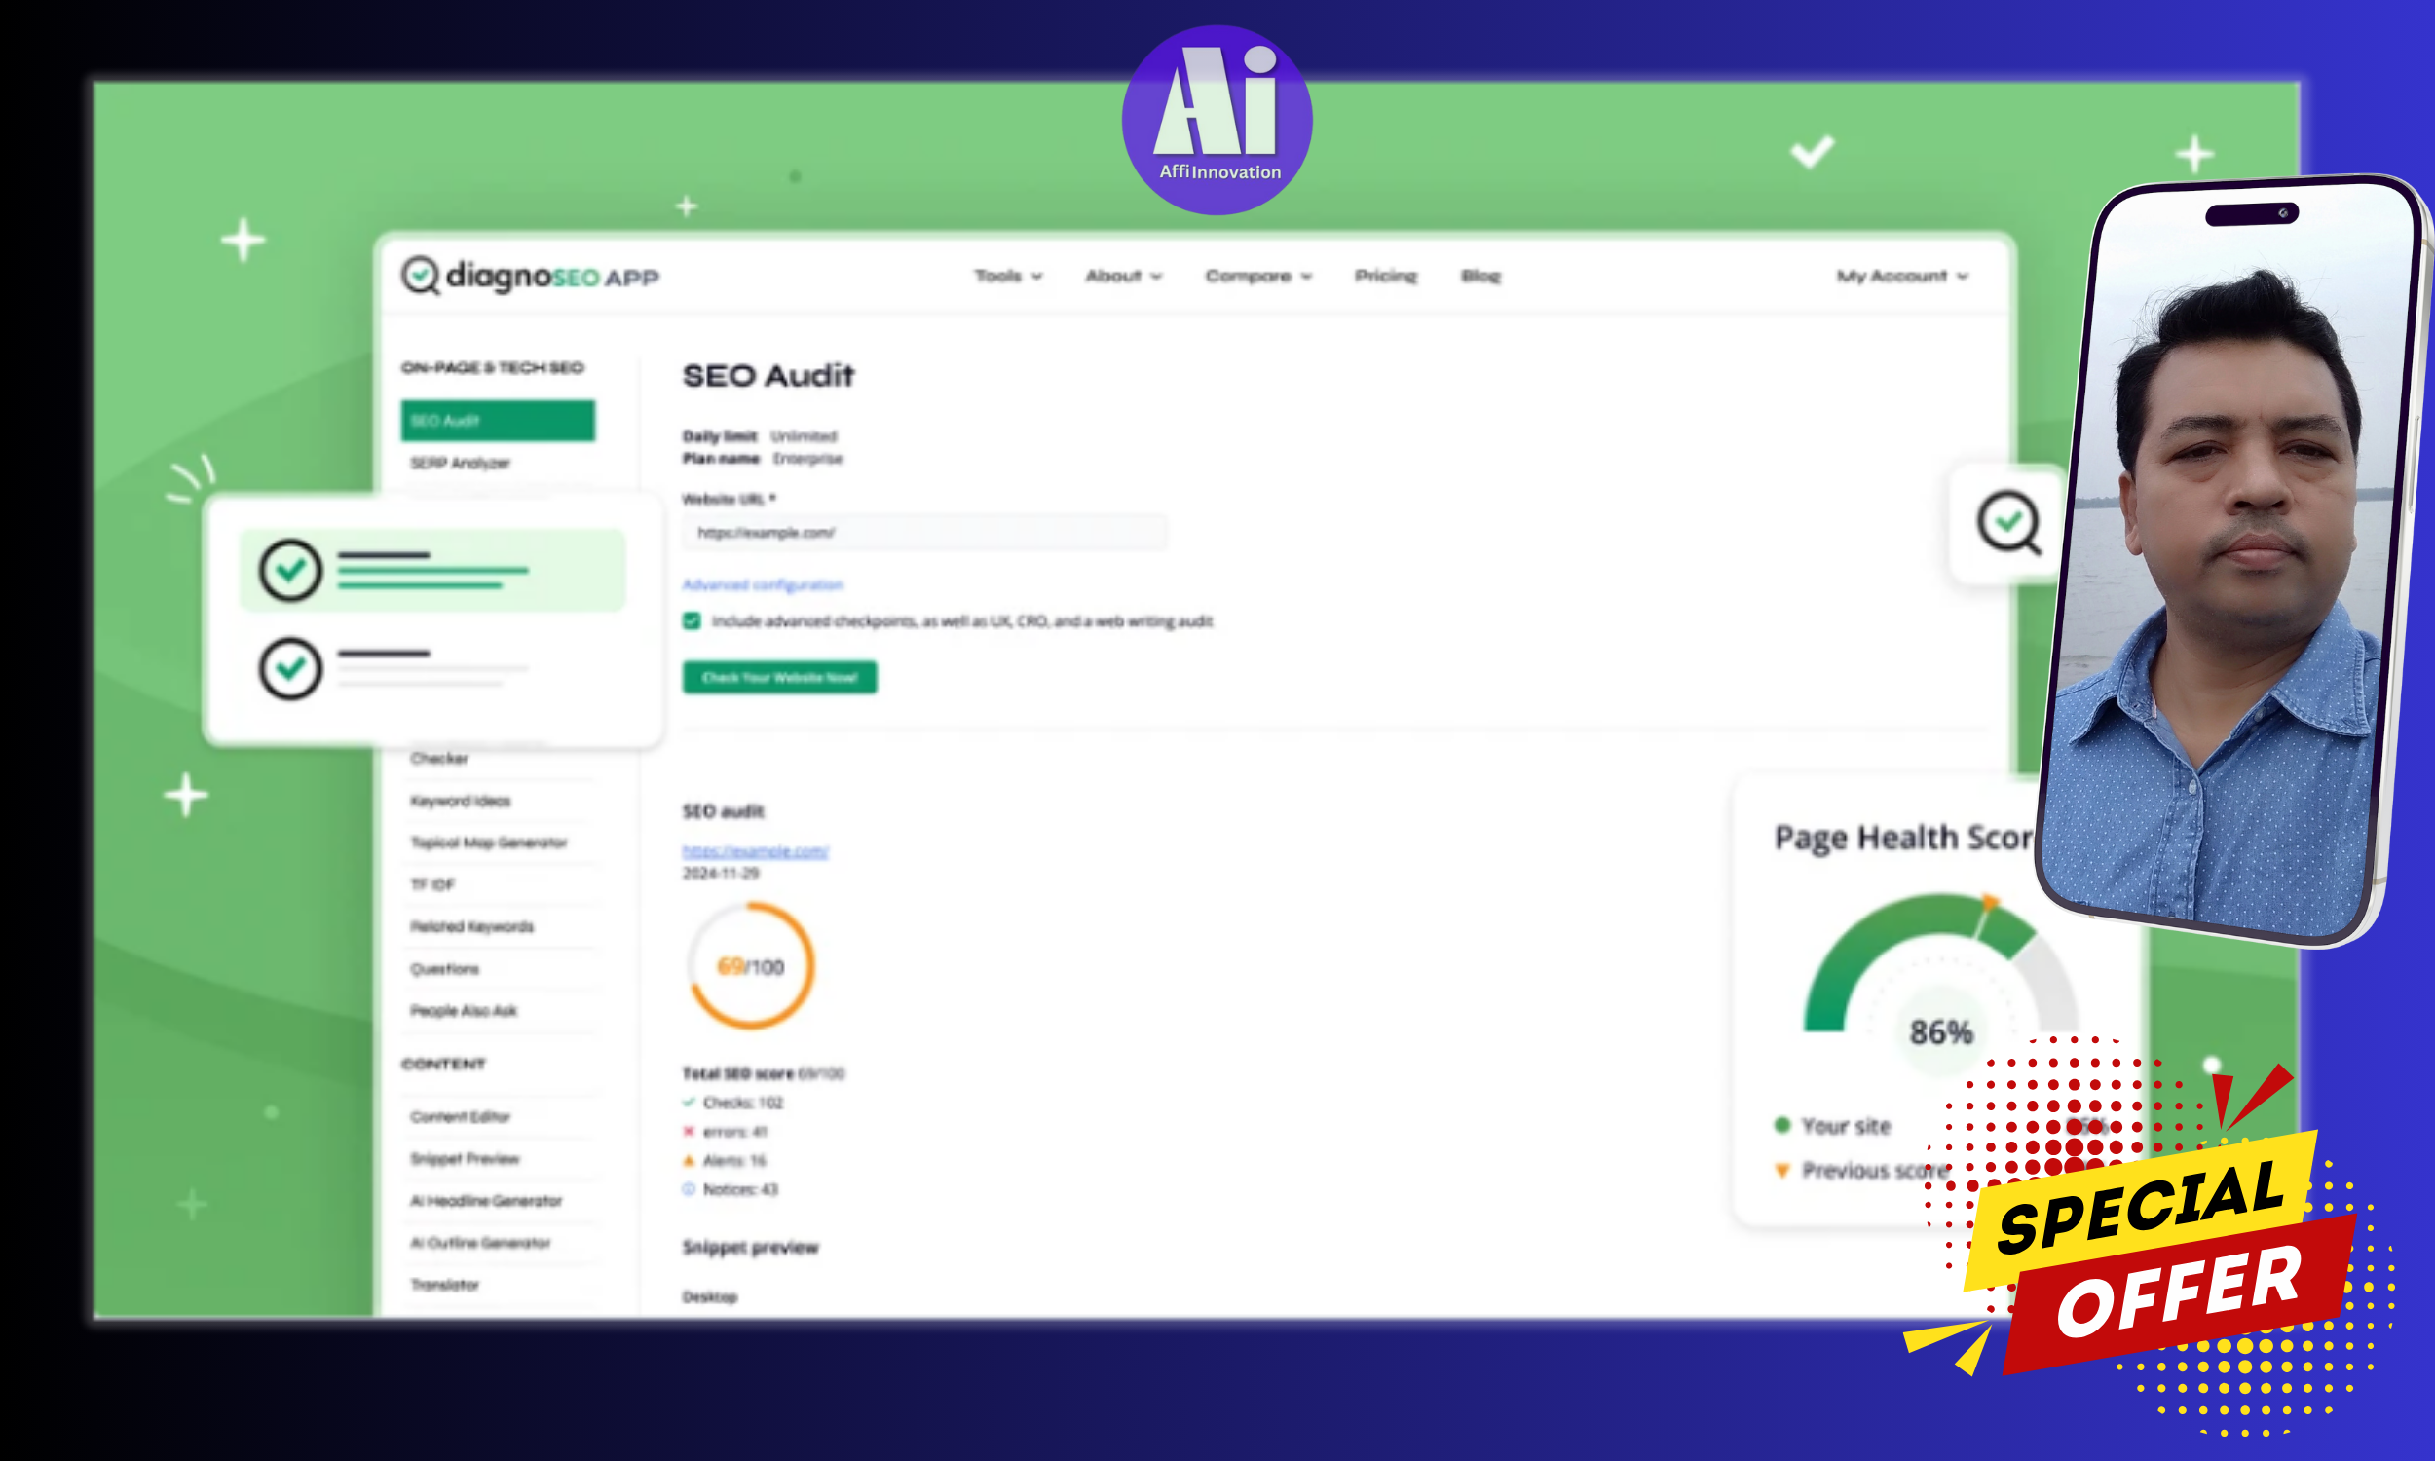Click the 69/100 score gauge
The width and height of the screenshot is (2435, 1461).
pyautogui.click(x=751, y=966)
